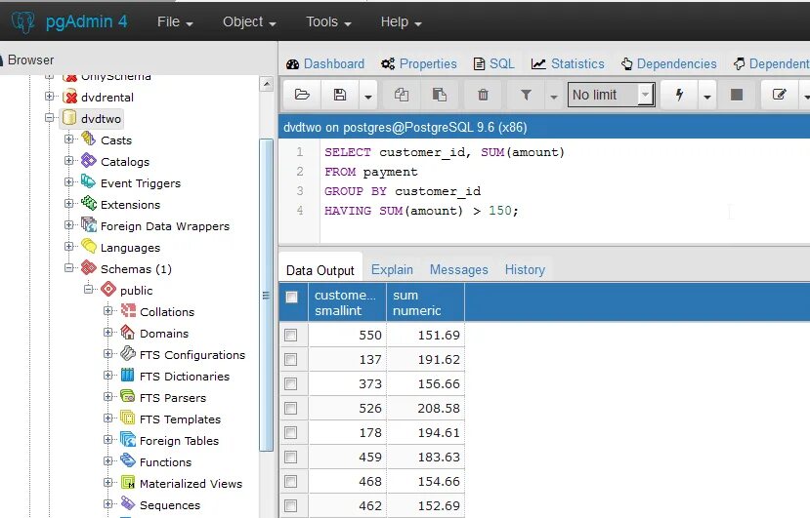Select the public schema icon
810x518 pixels.
107,290
